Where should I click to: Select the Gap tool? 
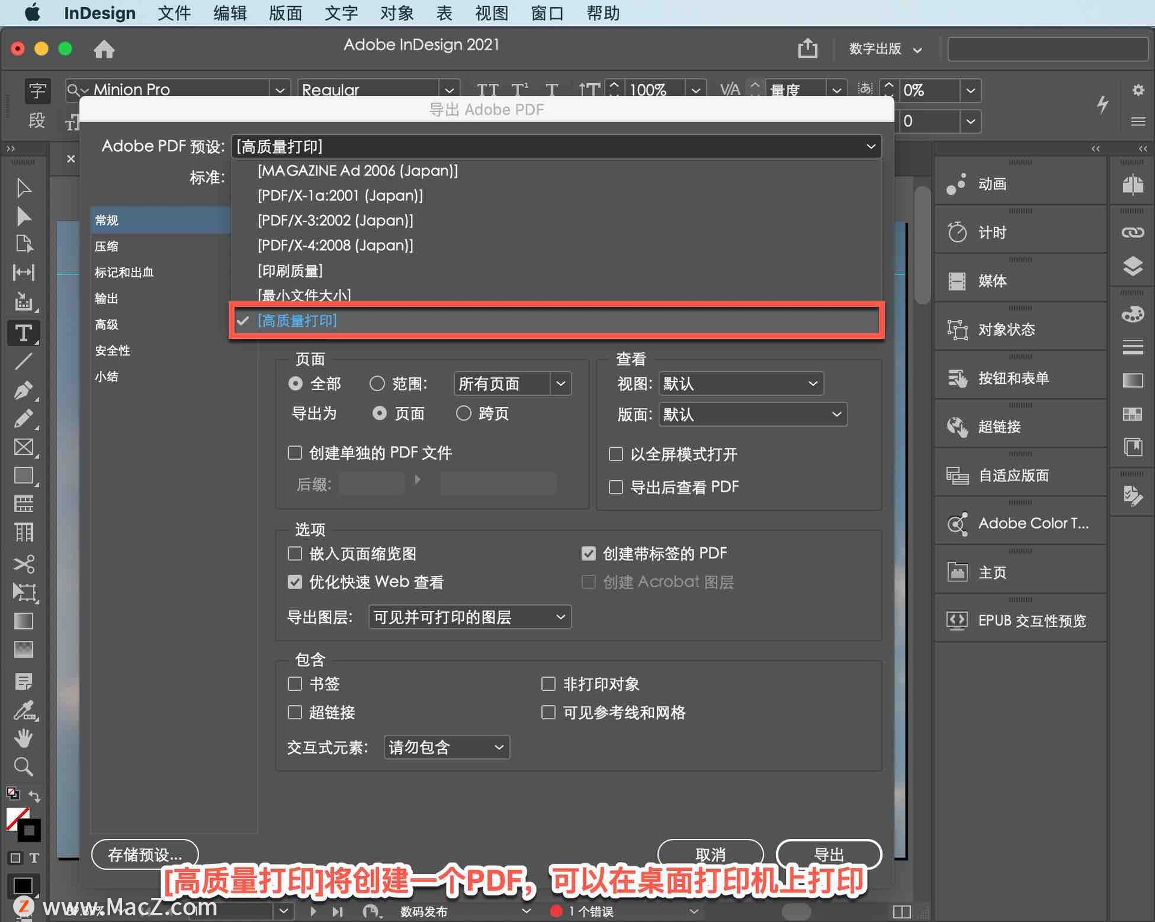point(23,273)
